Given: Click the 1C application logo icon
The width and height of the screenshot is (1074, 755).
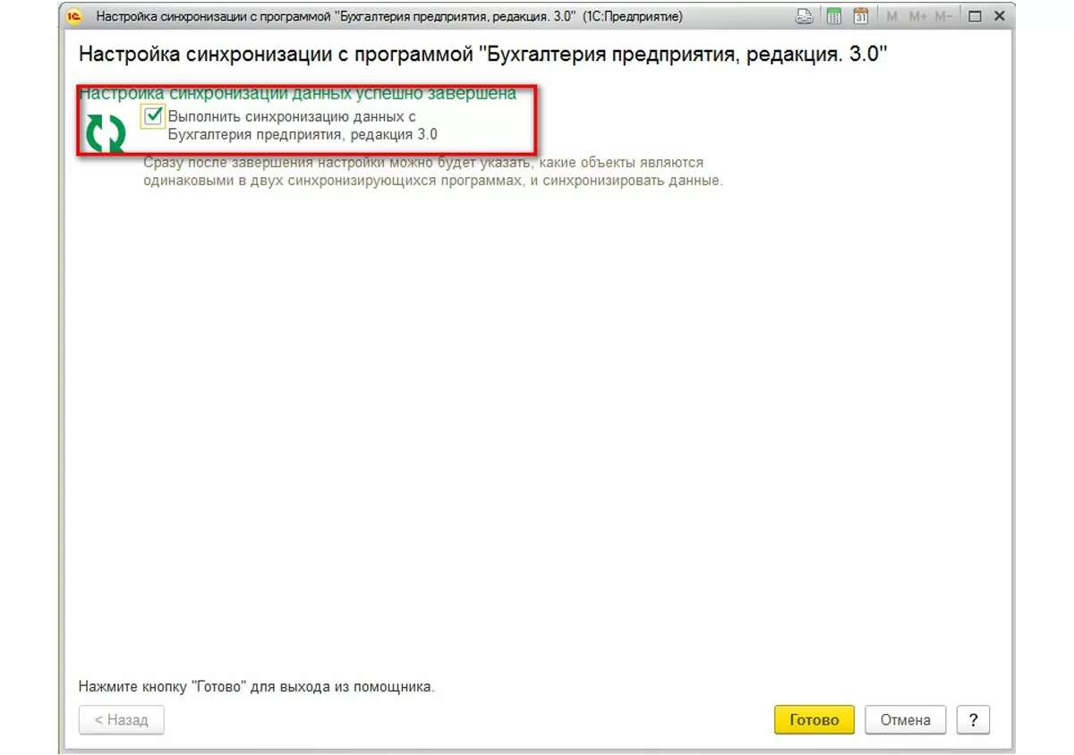Looking at the screenshot, I should click(74, 16).
